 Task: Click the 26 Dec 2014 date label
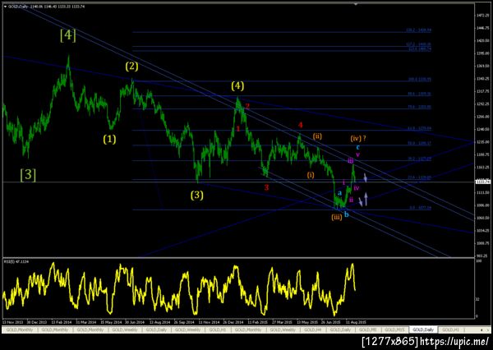click(x=233, y=322)
